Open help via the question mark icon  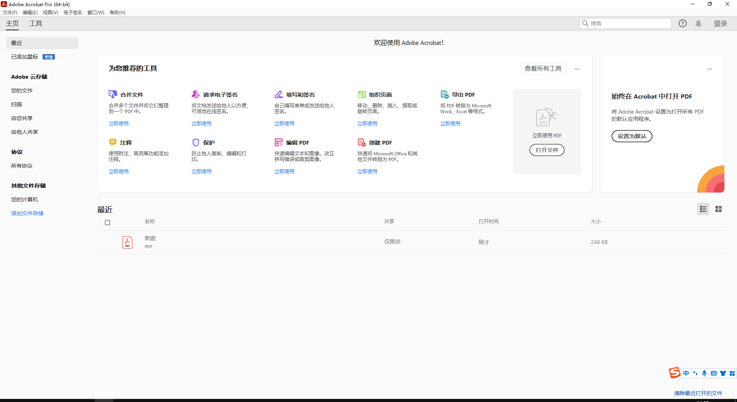pos(682,23)
